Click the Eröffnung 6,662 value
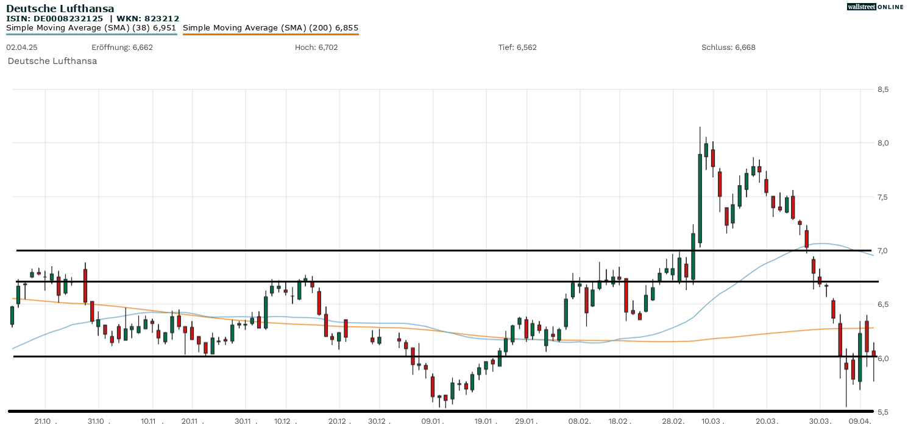 click(x=122, y=47)
